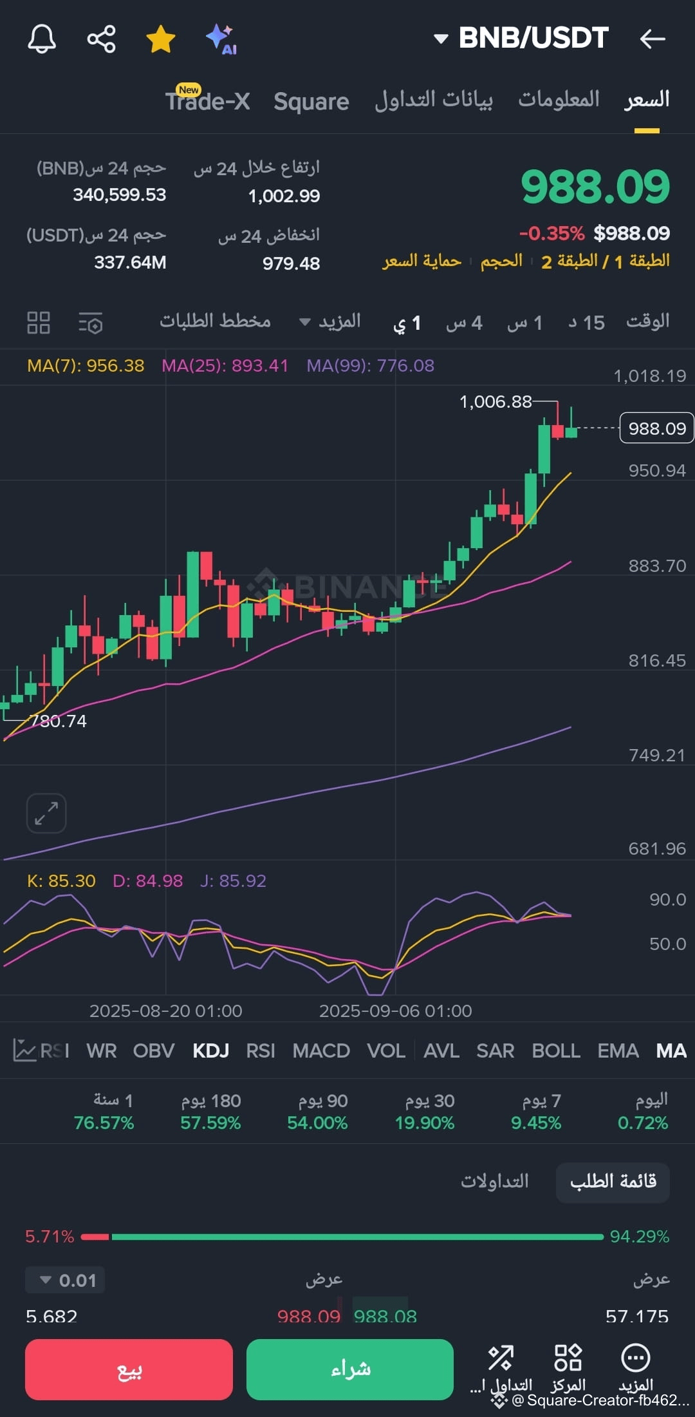Tap the 30 يوم 19.90% performance

pos(425,1112)
